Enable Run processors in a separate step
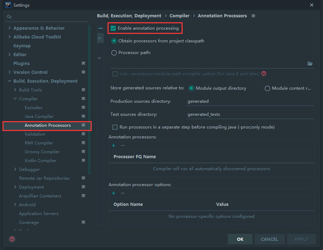Viewport: 323px width, 250px height. [x=115, y=127]
